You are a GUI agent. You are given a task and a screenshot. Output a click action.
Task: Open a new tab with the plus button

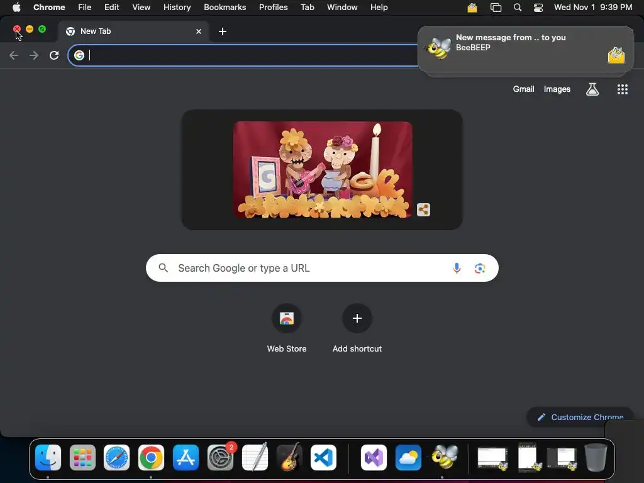(x=223, y=31)
